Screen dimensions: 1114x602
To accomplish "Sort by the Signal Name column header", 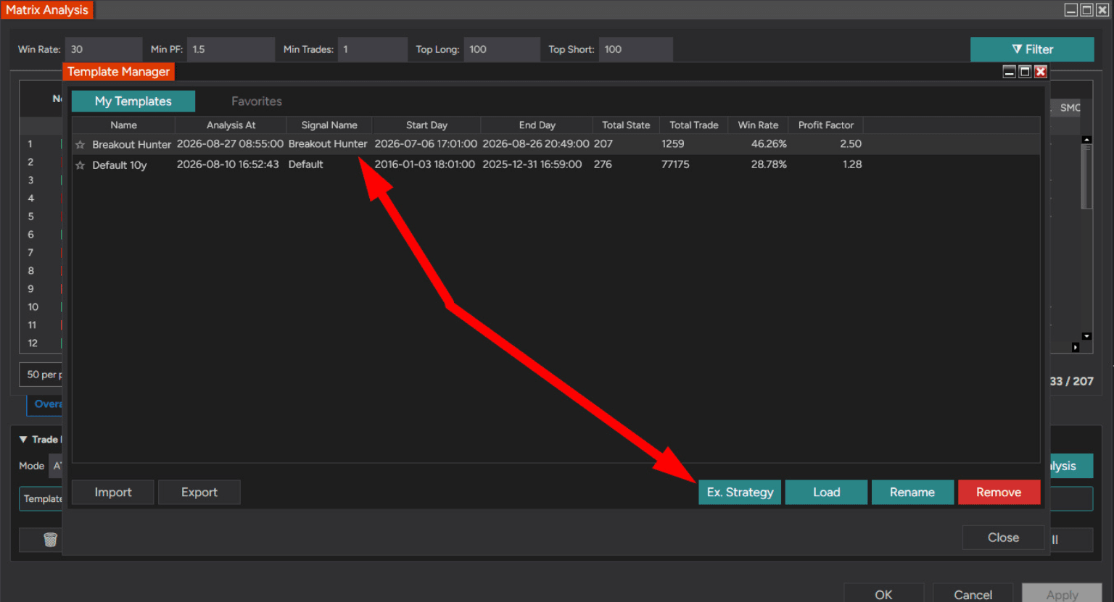I will (329, 125).
